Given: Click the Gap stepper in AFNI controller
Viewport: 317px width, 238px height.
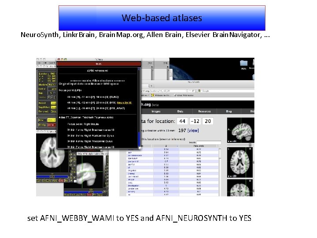Looking at the screenshot, I should coord(52,93).
